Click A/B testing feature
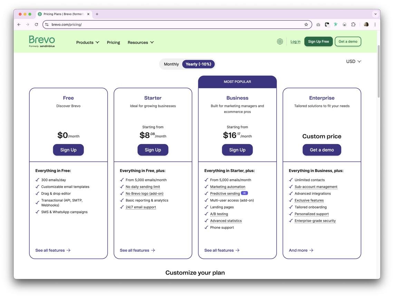This screenshot has height=297, width=394. click(219, 214)
